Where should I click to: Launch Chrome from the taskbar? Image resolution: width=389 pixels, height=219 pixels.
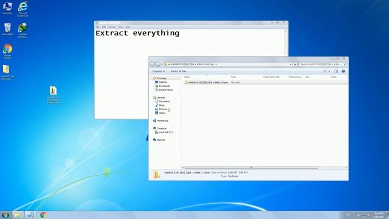click(x=43, y=215)
